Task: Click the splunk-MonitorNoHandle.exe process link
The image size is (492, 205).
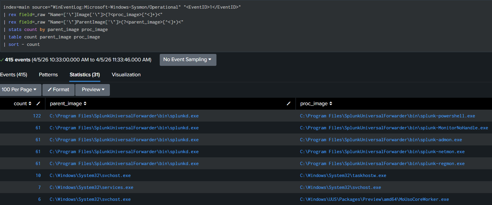Action: click(394, 128)
